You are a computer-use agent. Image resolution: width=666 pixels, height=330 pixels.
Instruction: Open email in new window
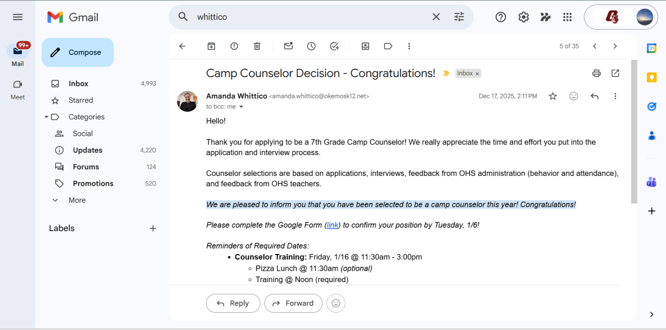615,73
